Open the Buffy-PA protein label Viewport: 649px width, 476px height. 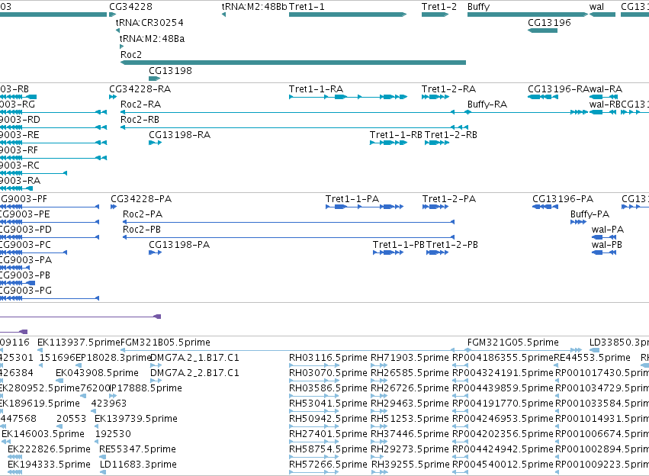click(590, 214)
